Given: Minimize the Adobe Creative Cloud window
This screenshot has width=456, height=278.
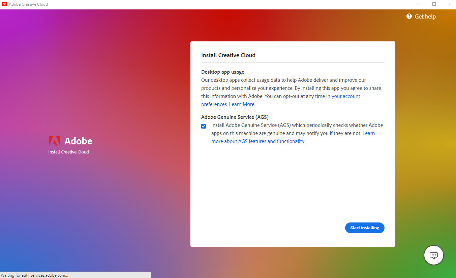Looking at the screenshot, I should pos(419,4).
